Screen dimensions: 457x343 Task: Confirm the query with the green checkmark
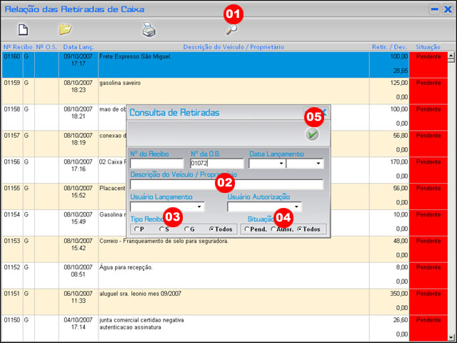click(312, 134)
